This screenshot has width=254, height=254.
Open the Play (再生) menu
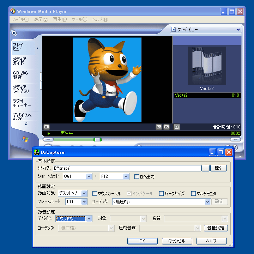pos(60,19)
